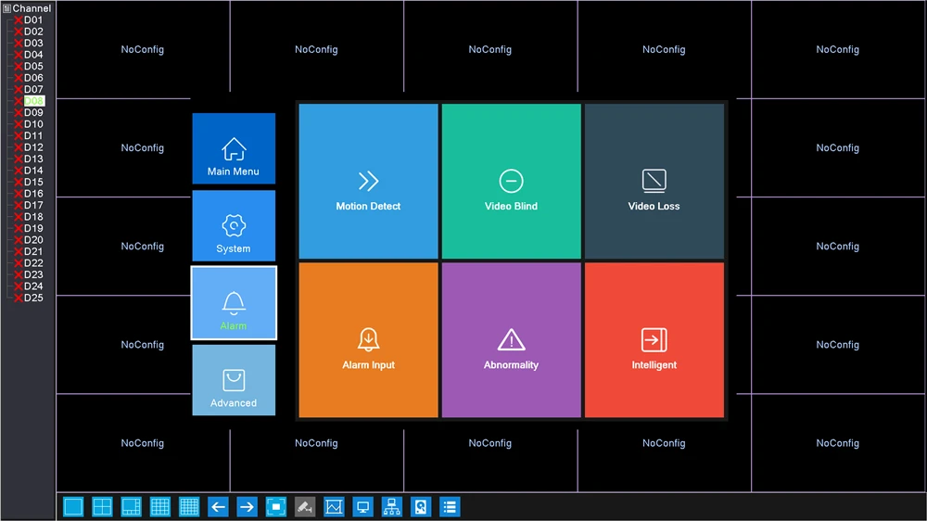Open Intelligent settings tile
This screenshot has height=521, width=927.
point(654,340)
